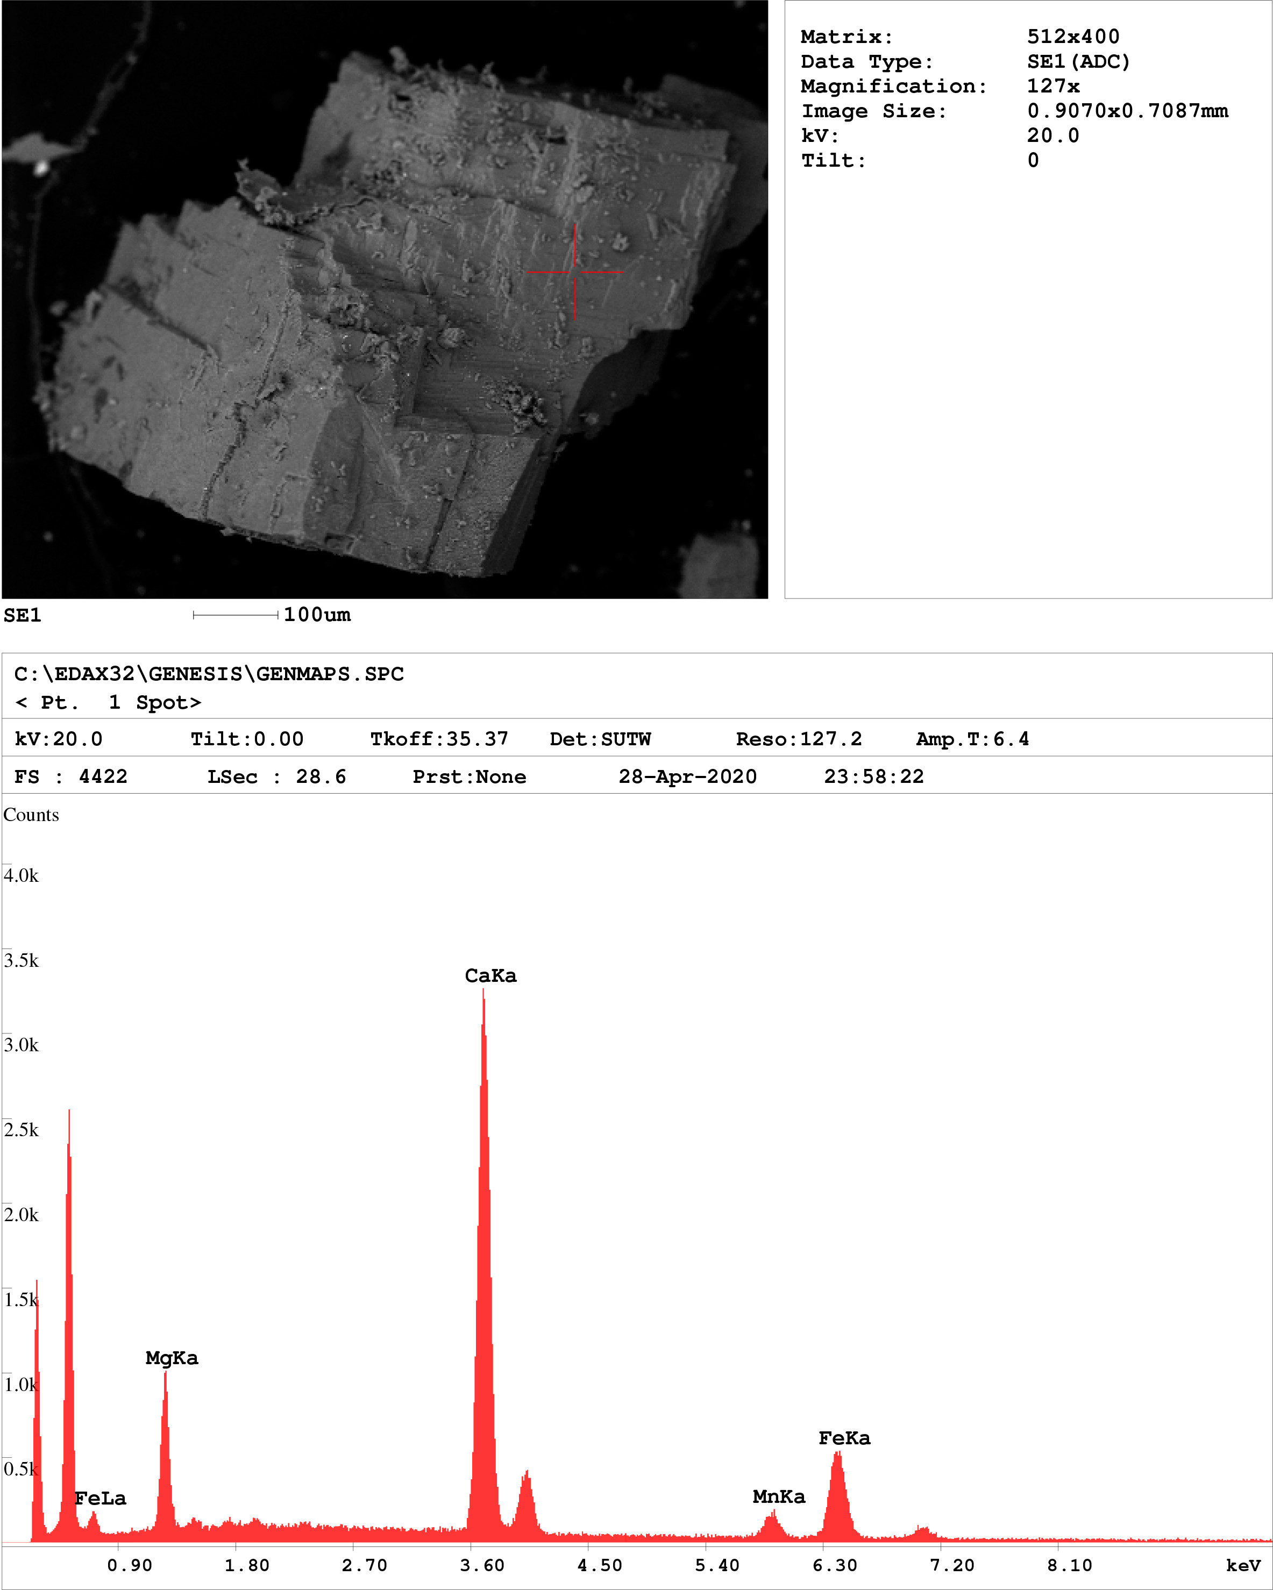Click the SE1 image label
Viewport: 1273px width, 1590px height.
[x=22, y=615]
